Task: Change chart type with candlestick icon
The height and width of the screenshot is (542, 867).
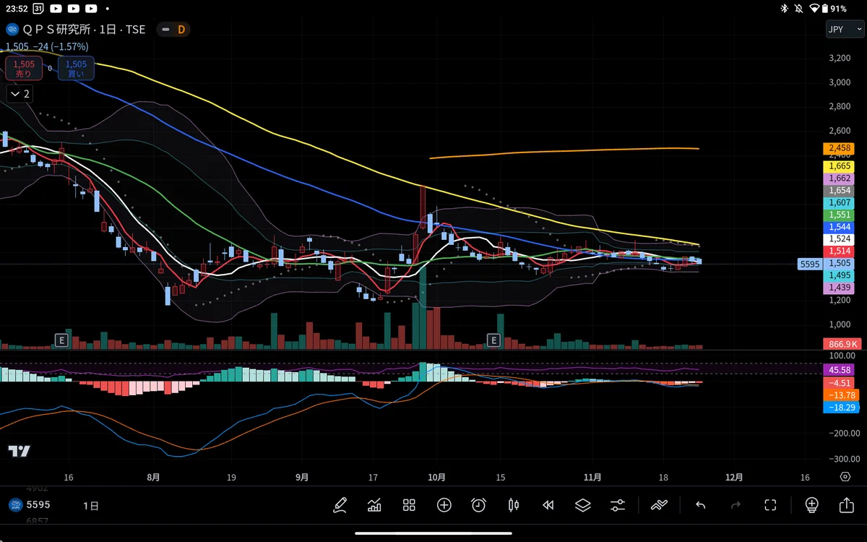Action: coord(514,505)
